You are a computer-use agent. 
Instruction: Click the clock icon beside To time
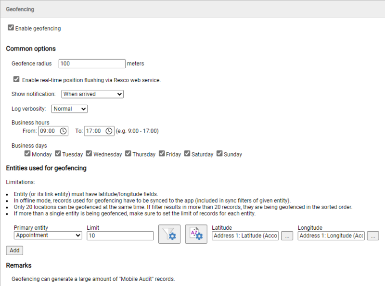[x=108, y=130]
